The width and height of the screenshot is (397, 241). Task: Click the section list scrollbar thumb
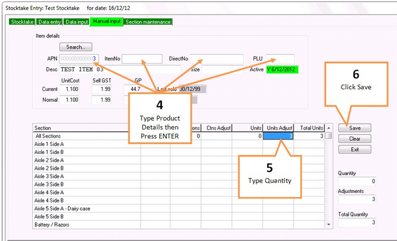coord(329,136)
